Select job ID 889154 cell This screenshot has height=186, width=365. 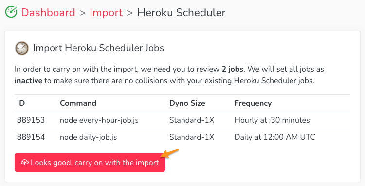(31, 137)
